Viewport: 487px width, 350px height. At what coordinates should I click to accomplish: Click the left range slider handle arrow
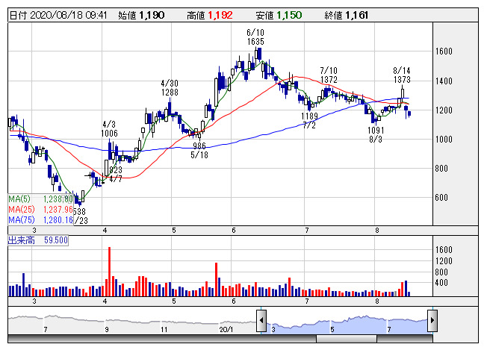click(261, 321)
